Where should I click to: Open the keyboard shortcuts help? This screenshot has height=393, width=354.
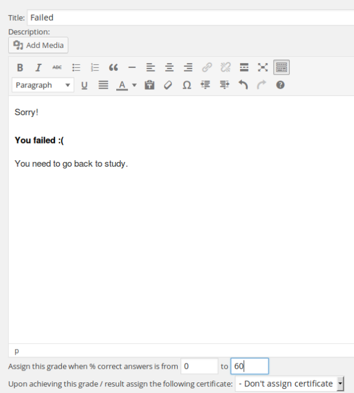click(280, 85)
